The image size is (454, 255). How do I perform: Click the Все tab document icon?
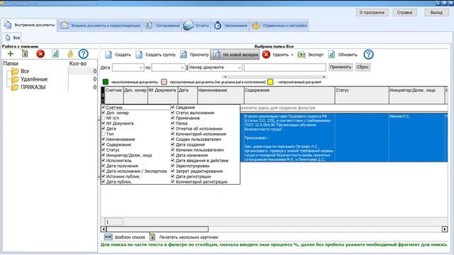tap(8, 38)
